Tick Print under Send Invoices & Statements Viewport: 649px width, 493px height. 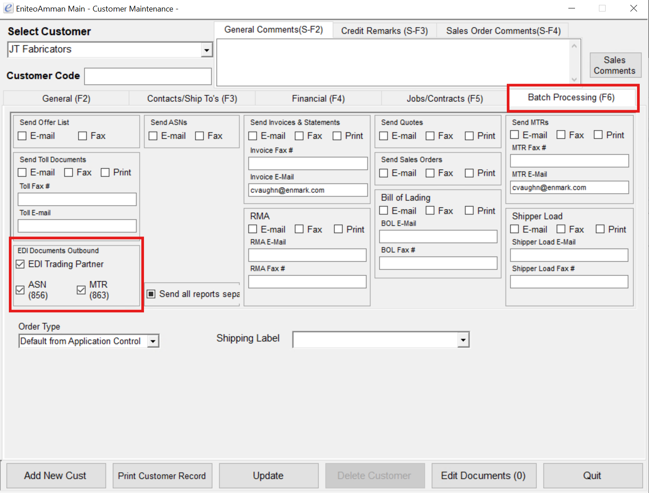click(337, 136)
